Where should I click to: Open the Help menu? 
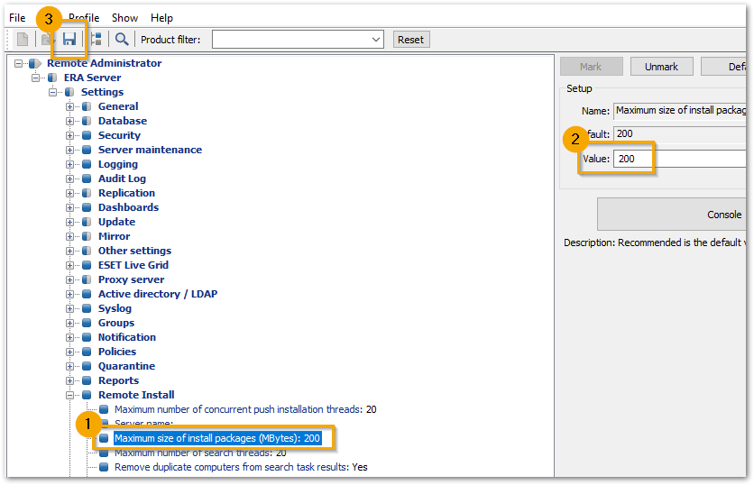[161, 18]
